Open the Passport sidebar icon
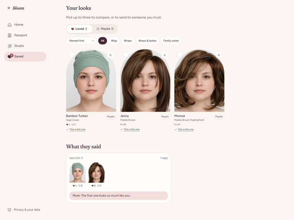This screenshot has width=294, height=220. (10, 35)
